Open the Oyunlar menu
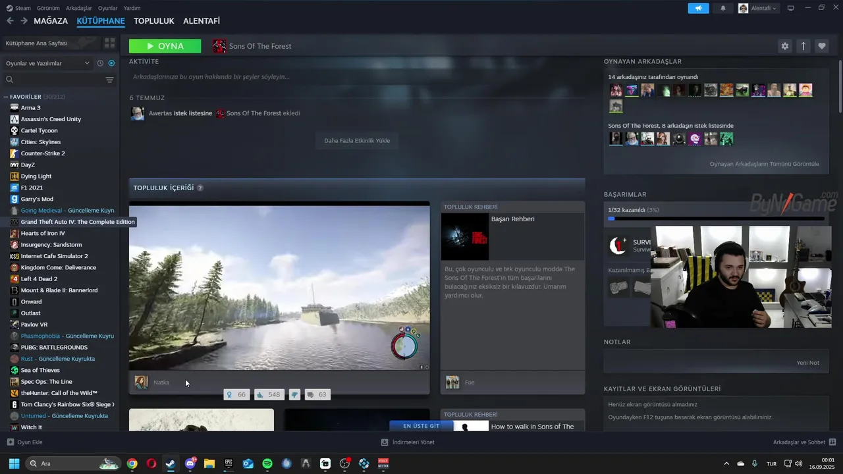 click(108, 8)
